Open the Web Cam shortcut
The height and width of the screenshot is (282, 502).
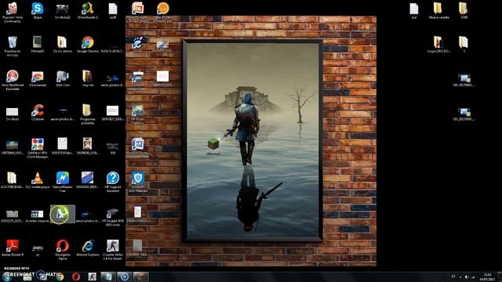tap(63, 78)
